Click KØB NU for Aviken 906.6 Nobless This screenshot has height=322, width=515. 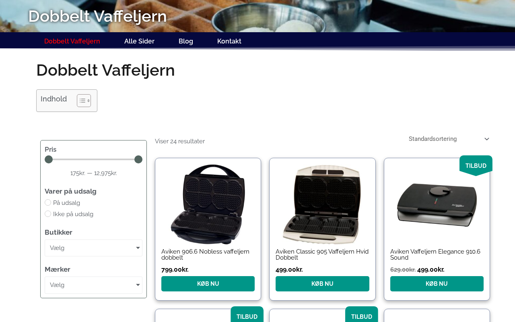[x=208, y=284]
